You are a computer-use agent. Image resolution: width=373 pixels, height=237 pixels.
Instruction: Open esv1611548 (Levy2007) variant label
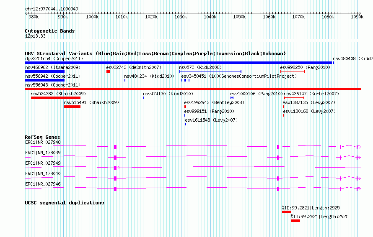(211, 120)
